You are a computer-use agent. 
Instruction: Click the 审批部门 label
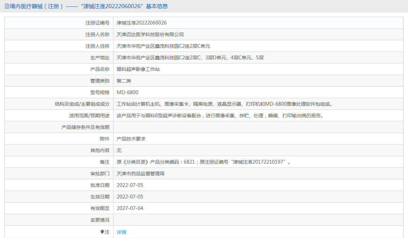[x=100, y=174]
